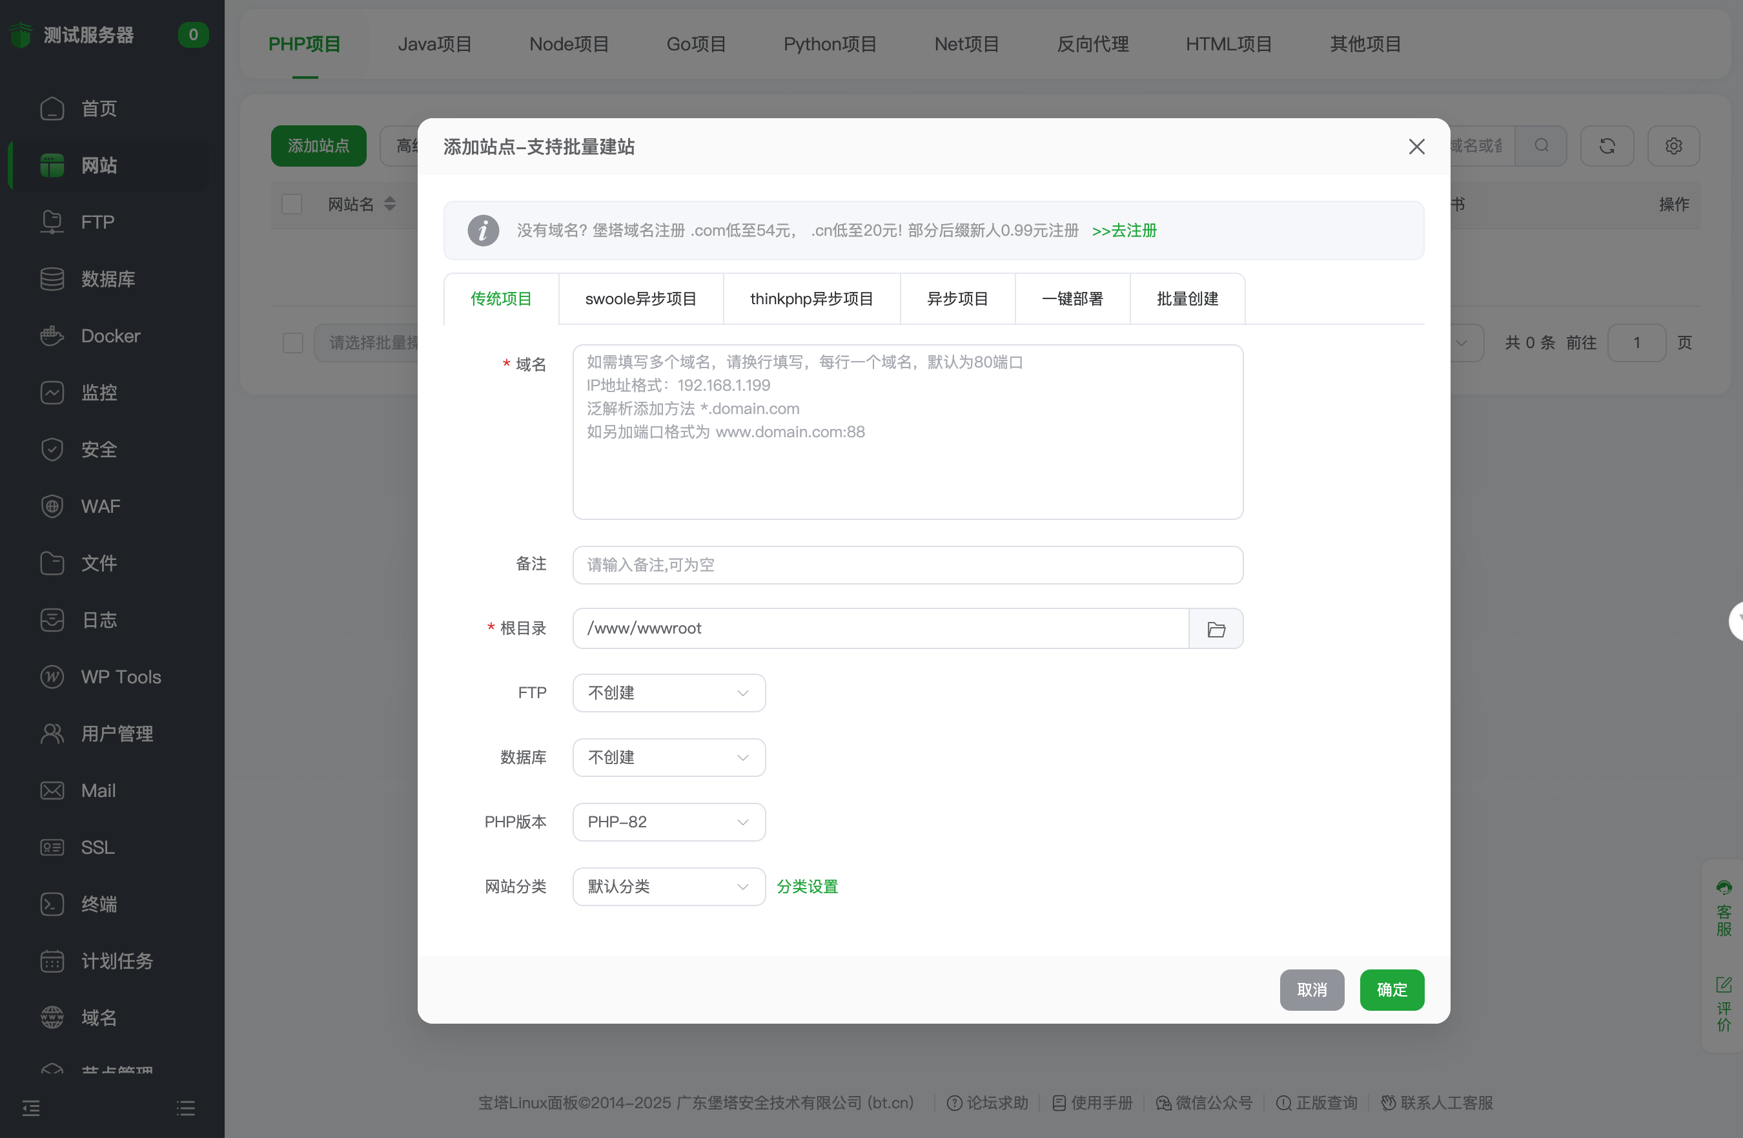Select the 批量创建 tab in the dialog

click(1187, 298)
